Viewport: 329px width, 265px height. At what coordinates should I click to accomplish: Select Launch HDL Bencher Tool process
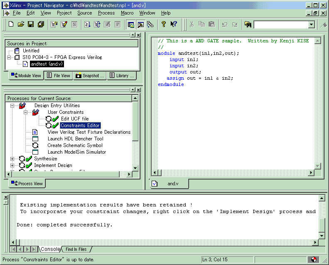click(x=75, y=139)
